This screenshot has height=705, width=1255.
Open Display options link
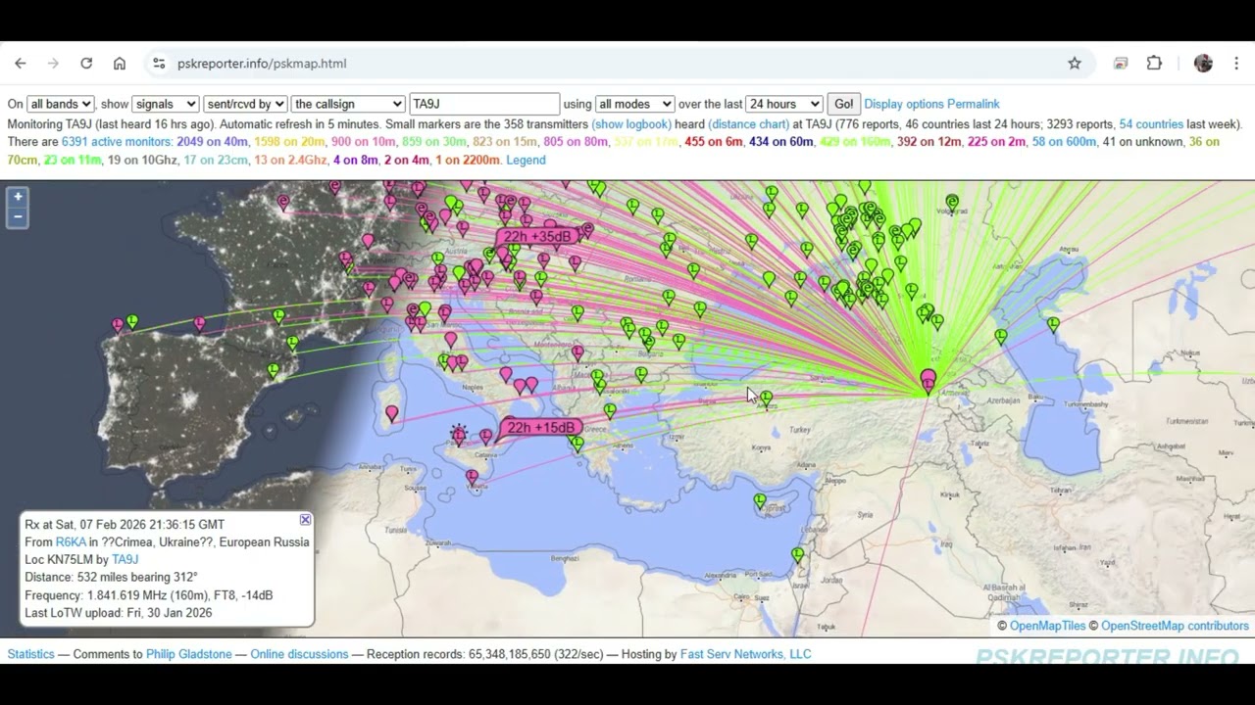tap(904, 104)
